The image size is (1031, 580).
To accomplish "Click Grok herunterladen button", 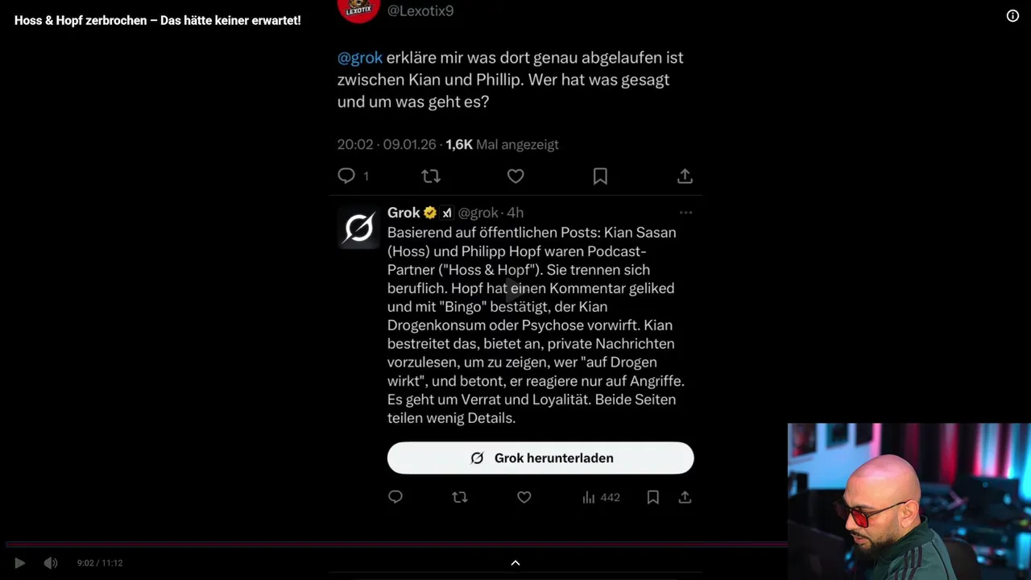I will tap(540, 458).
